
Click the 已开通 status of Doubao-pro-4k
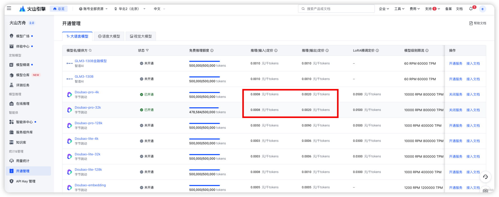(x=147, y=95)
